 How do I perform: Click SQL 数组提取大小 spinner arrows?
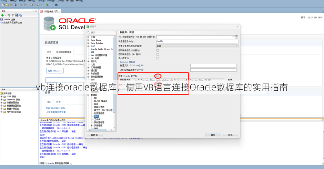(x=236, y=37)
